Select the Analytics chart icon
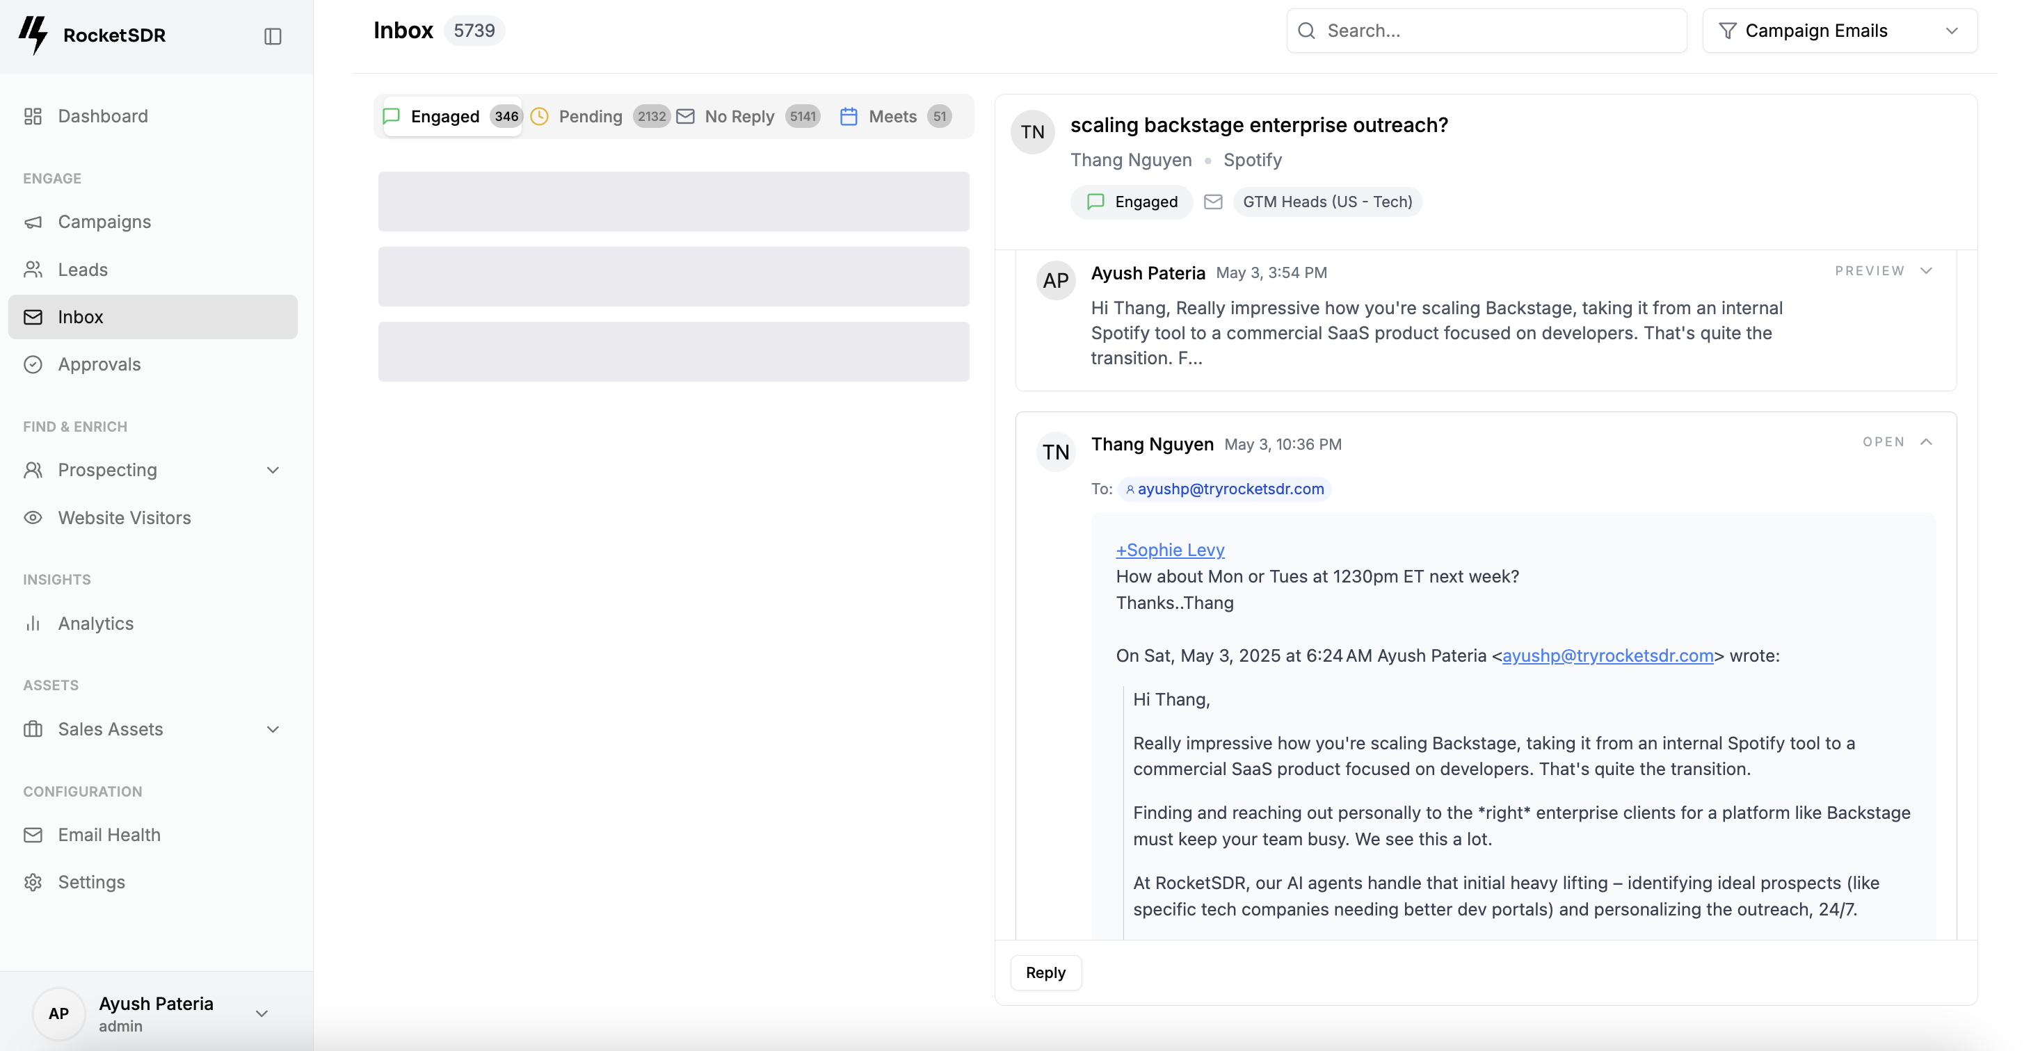Screen dimensions: 2031x1051 click(x=32, y=624)
